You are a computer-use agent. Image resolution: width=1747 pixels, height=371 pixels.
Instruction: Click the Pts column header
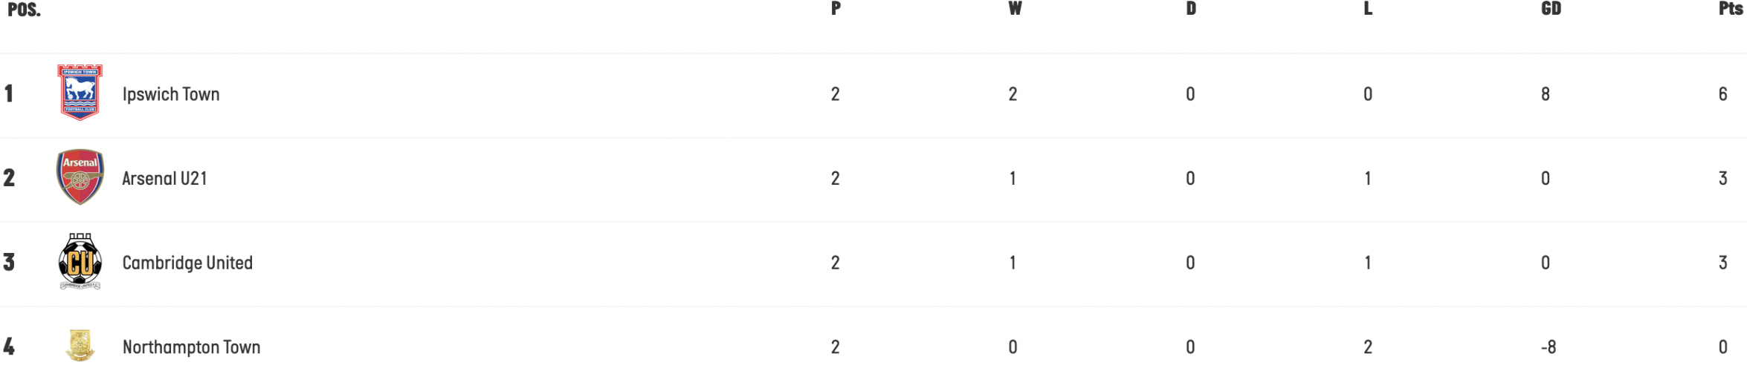(x=1731, y=9)
